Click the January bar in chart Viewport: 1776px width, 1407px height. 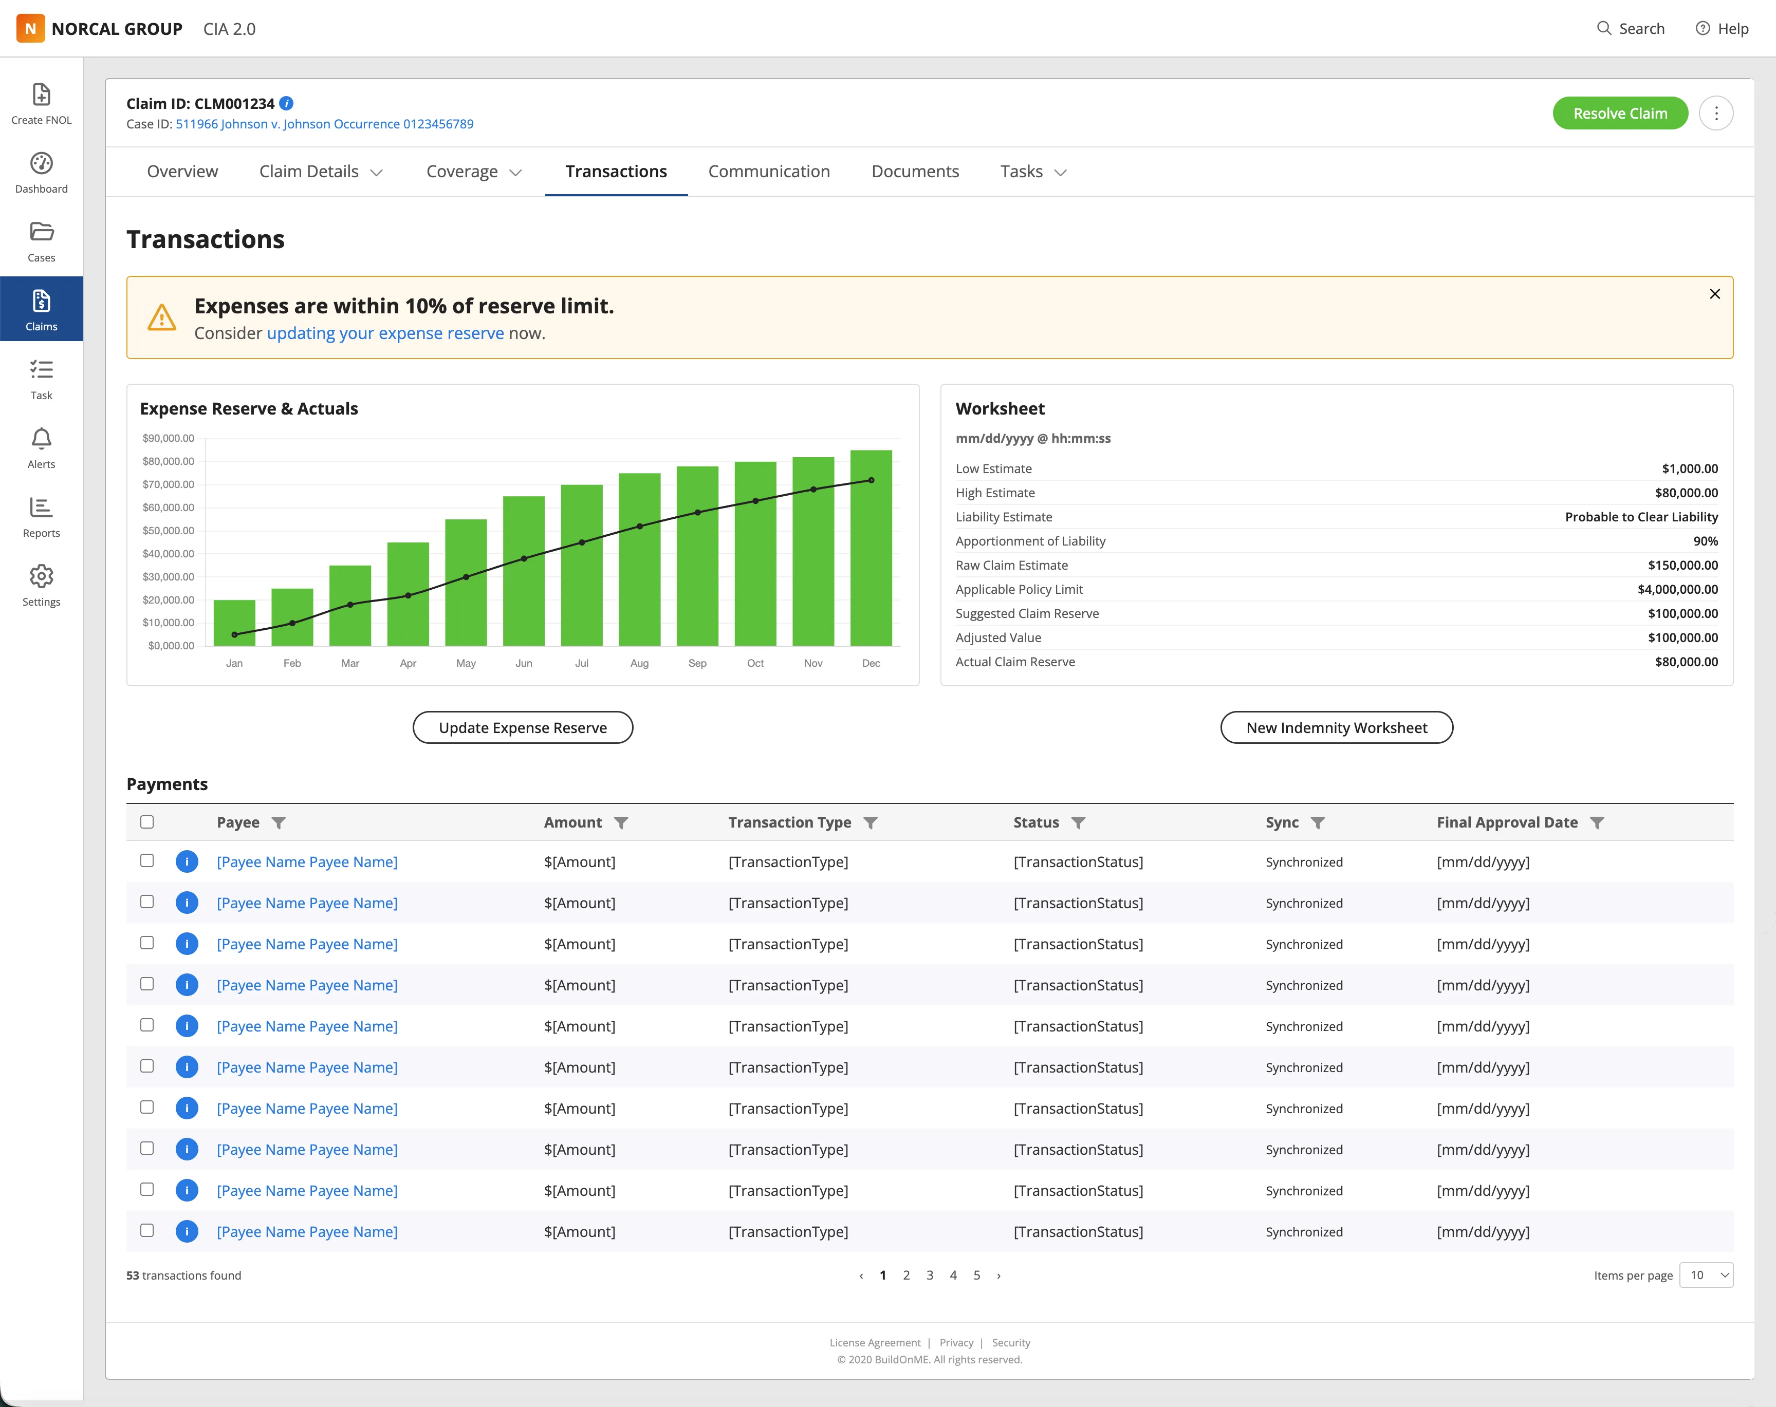[234, 623]
